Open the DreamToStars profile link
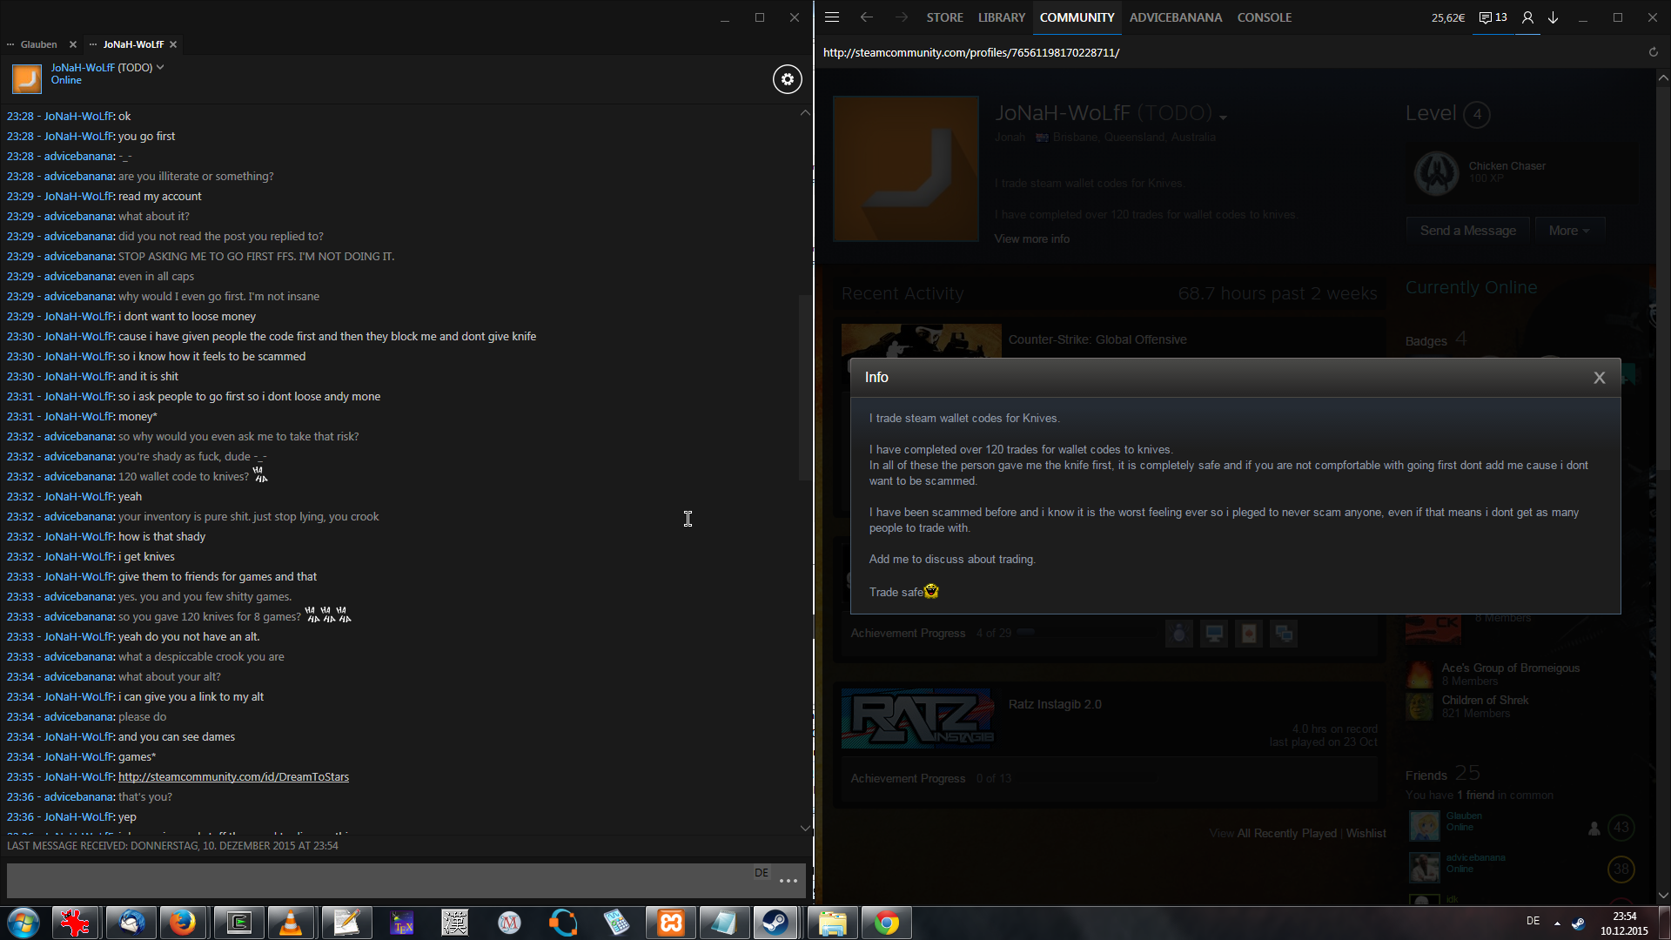This screenshot has width=1671, height=940. click(233, 776)
